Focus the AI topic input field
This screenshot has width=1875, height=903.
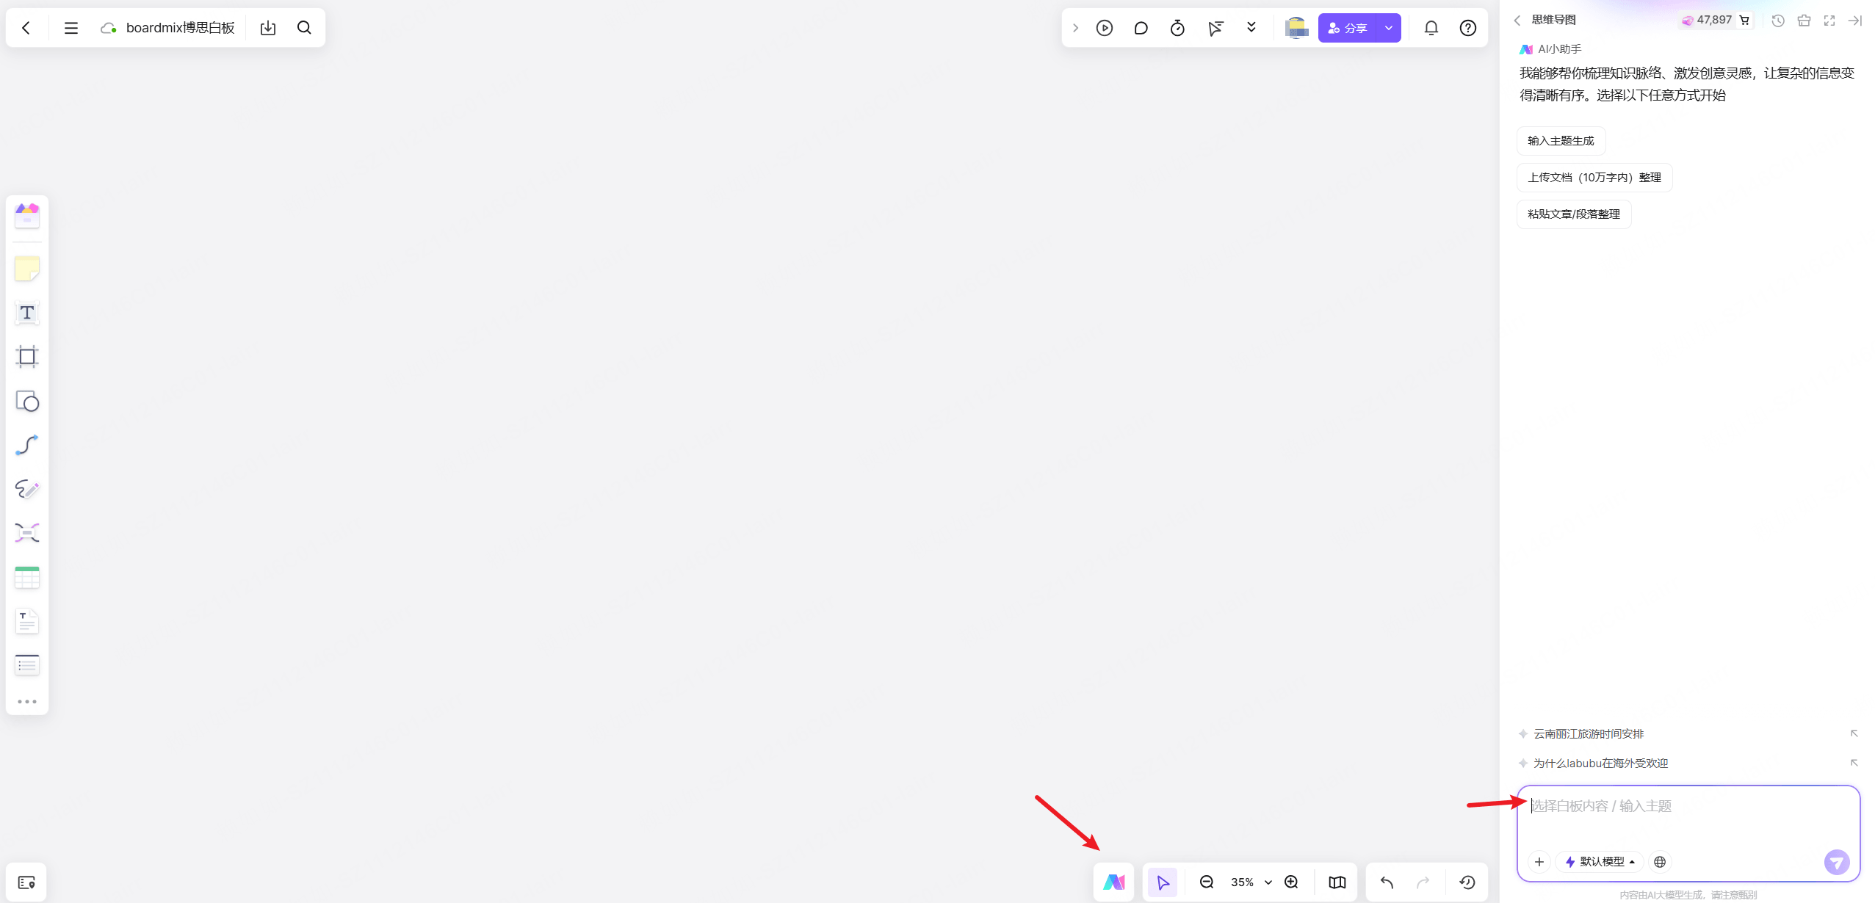click(1688, 815)
